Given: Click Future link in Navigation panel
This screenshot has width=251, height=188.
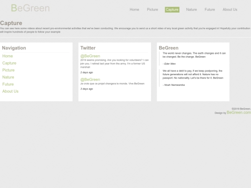Looking at the screenshot, I should 8,84.
